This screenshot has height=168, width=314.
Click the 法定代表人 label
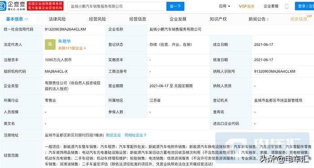13,45
